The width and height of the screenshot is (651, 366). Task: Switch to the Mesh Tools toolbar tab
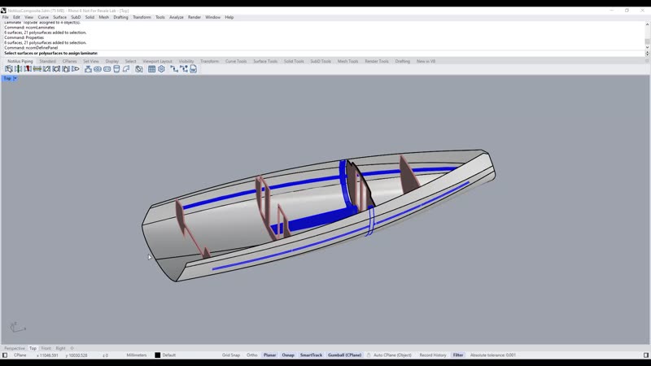(347, 62)
